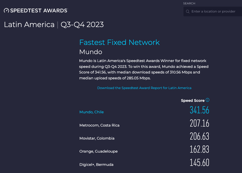Click the Q3-Q4 2023 period label

82,25
